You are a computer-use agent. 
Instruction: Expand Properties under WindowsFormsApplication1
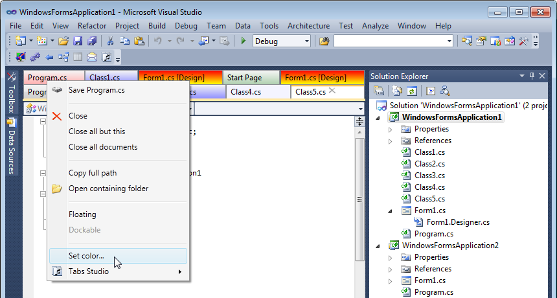pyautogui.click(x=390, y=130)
